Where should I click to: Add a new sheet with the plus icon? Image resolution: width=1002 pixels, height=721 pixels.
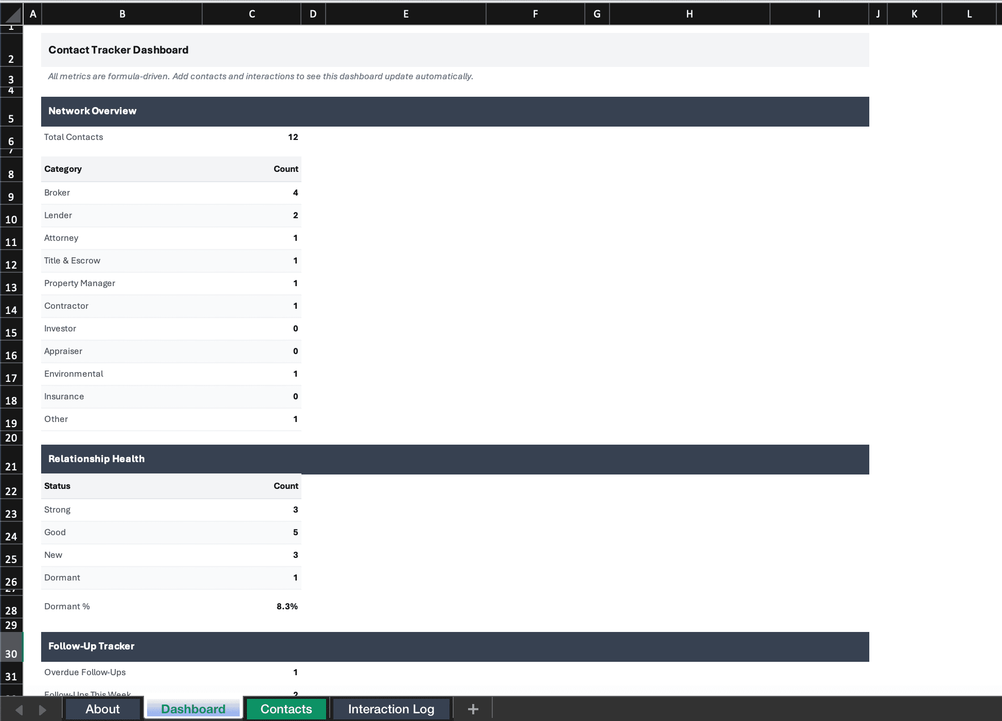pyautogui.click(x=472, y=709)
